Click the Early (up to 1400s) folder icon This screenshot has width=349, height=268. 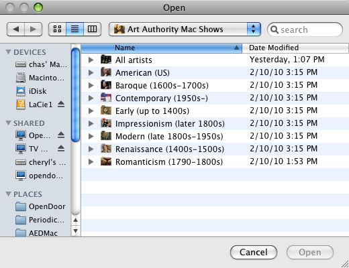106,111
